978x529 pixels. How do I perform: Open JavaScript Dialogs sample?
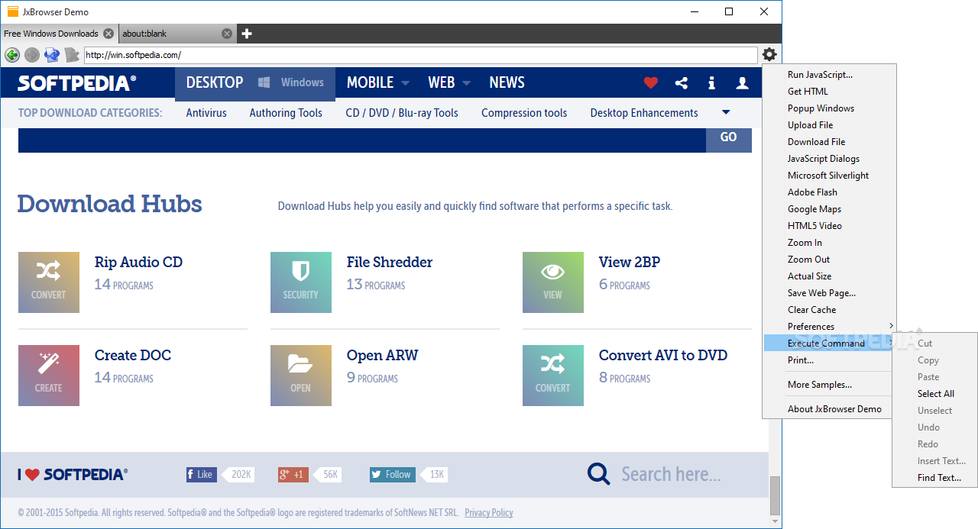[824, 159]
